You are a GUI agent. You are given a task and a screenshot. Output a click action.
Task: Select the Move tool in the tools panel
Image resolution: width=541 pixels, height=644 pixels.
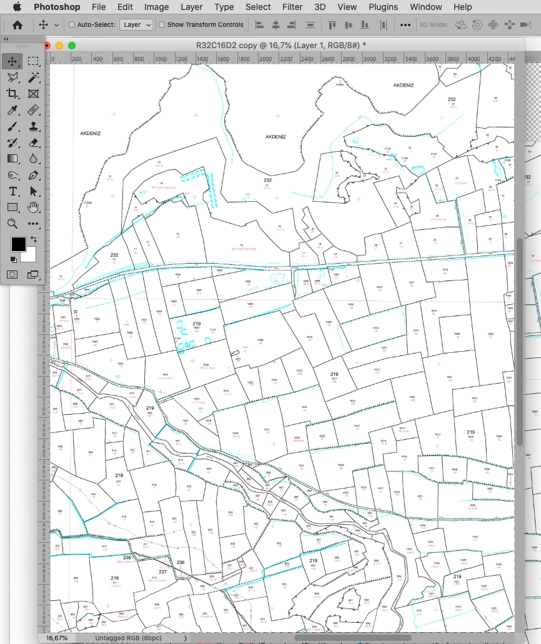(x=12, y=61)
